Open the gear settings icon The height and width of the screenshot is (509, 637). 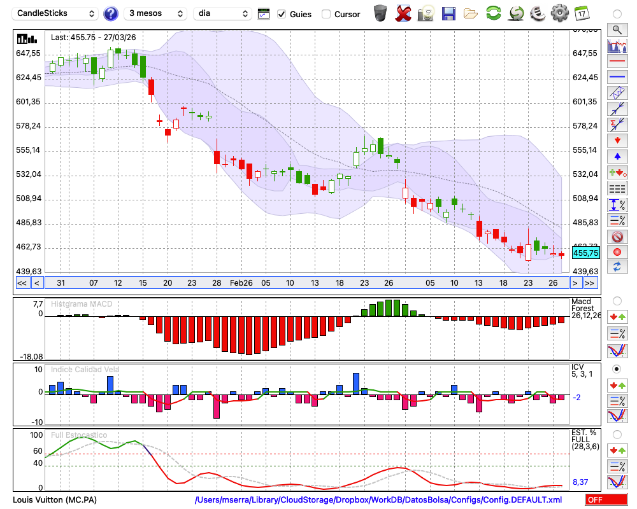(x=559, y=13)
